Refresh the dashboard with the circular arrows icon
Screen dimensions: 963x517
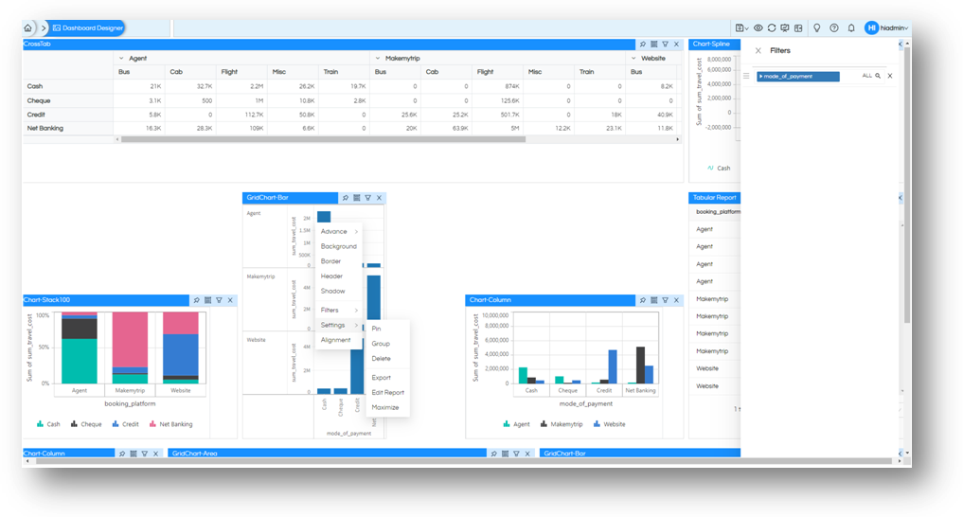(x=772, y=27)
